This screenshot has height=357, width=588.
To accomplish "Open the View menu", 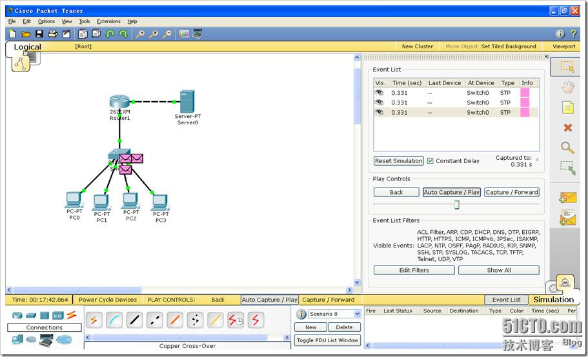I will (66, 21).
